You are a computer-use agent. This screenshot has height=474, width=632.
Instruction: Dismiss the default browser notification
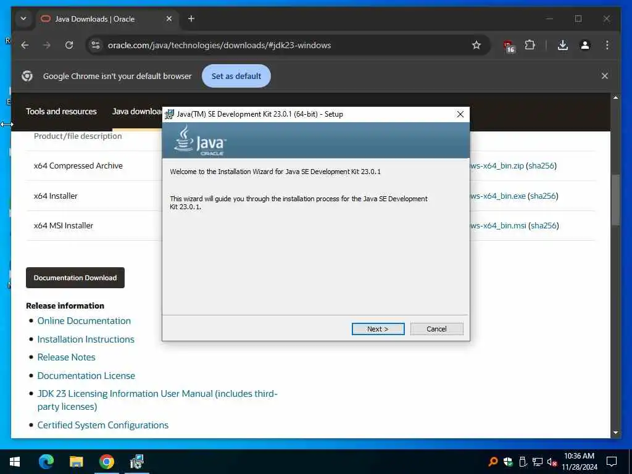tap(605, 76)
